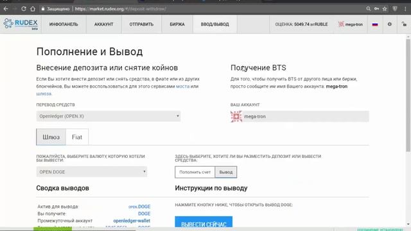Click bold mega-tron name in Получение BTS text
Image resolution: width=411 pixels, height=231 pixels.
(337, 86)
